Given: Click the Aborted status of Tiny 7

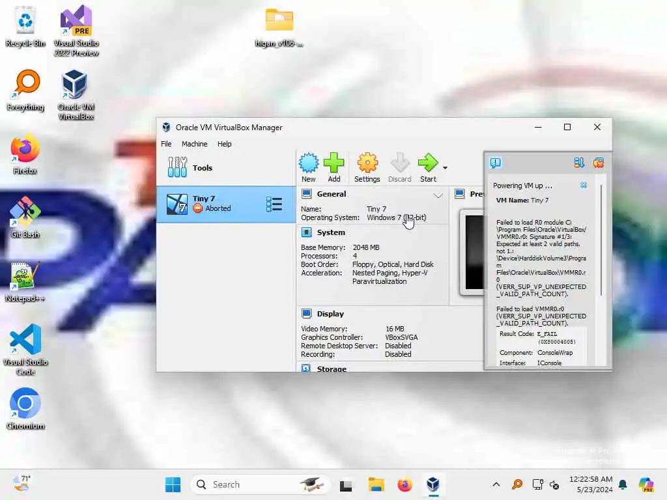Looking at the screenshot, I should 218,208.
